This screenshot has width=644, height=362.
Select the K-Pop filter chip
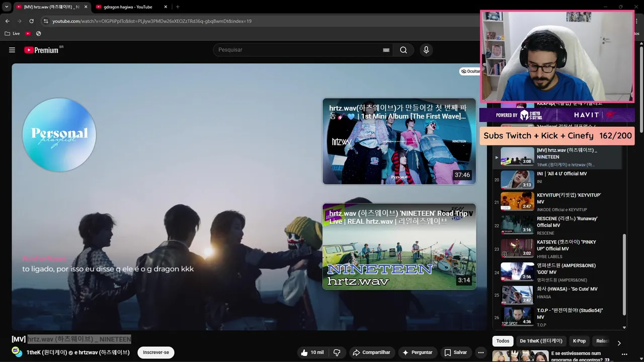[579, 341]
